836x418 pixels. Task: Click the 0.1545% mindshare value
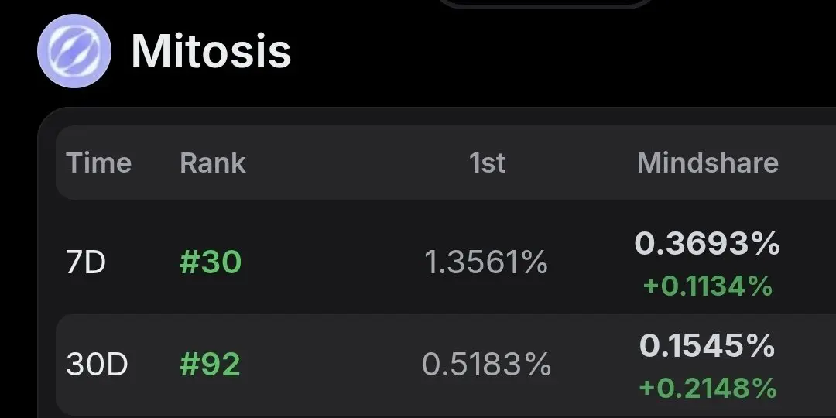708,345
